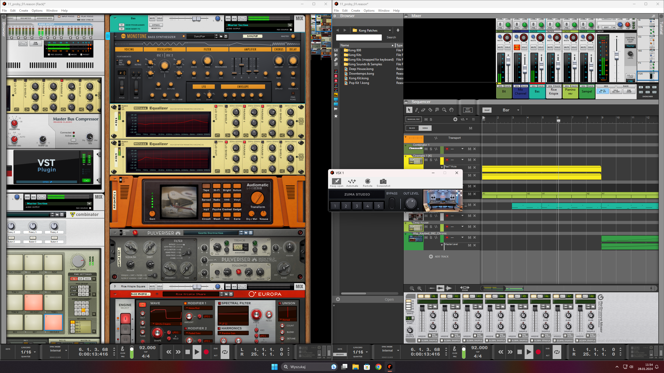
Task: Click the browser favorites star icon
Action: [x=336, y=116]
